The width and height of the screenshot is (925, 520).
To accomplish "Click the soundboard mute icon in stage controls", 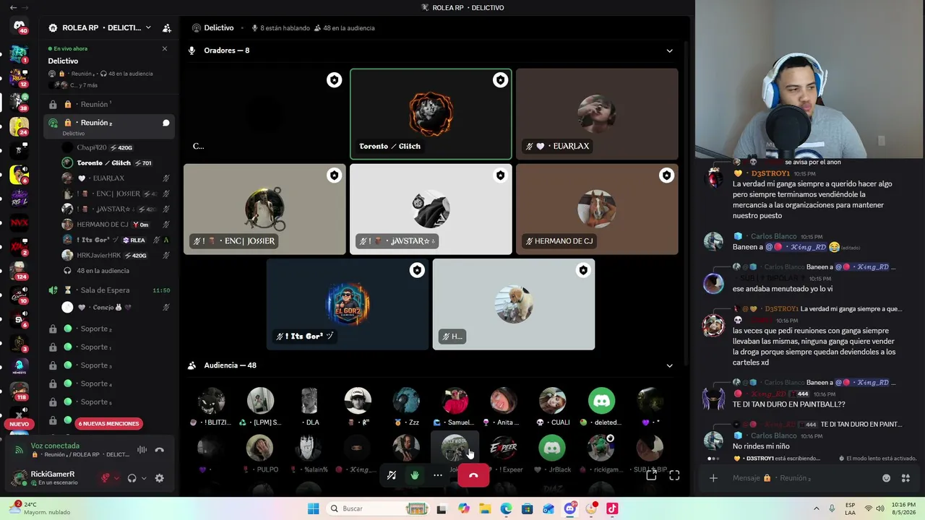I will [392, 475].
